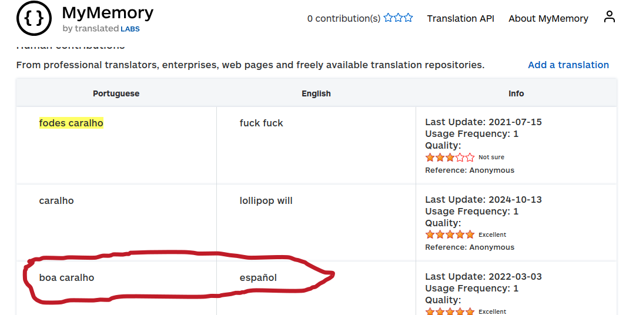Click third contribution star in header
The height and width of the screenshot is (315, 636).
[x=408, y=18]
